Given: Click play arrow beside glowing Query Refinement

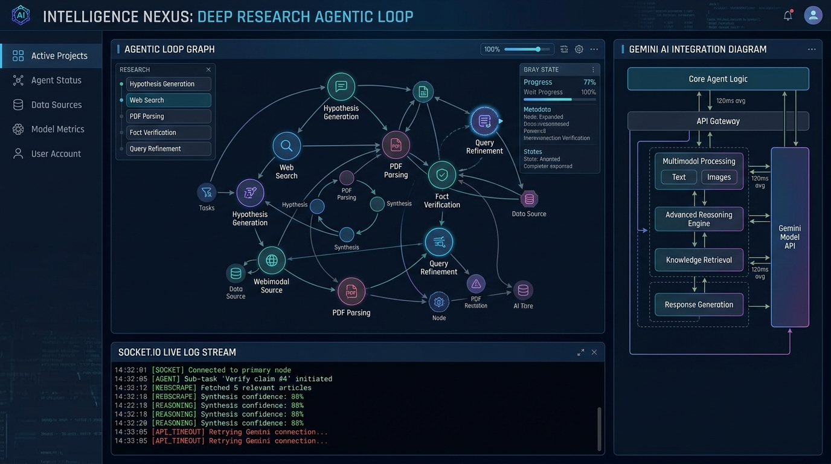Looking at the screenshot, I should click(x=501, y=121).
